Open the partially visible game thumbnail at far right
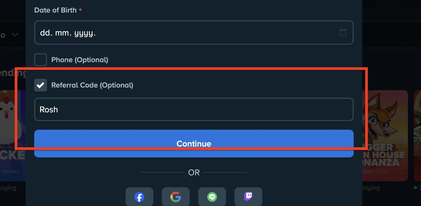This screenshot has width=421, height=206. (417, 133)
